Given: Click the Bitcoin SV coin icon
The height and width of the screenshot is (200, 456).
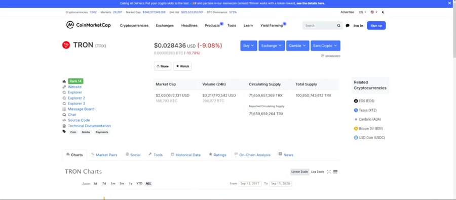Looking at the screenshot, I should 356,128.
